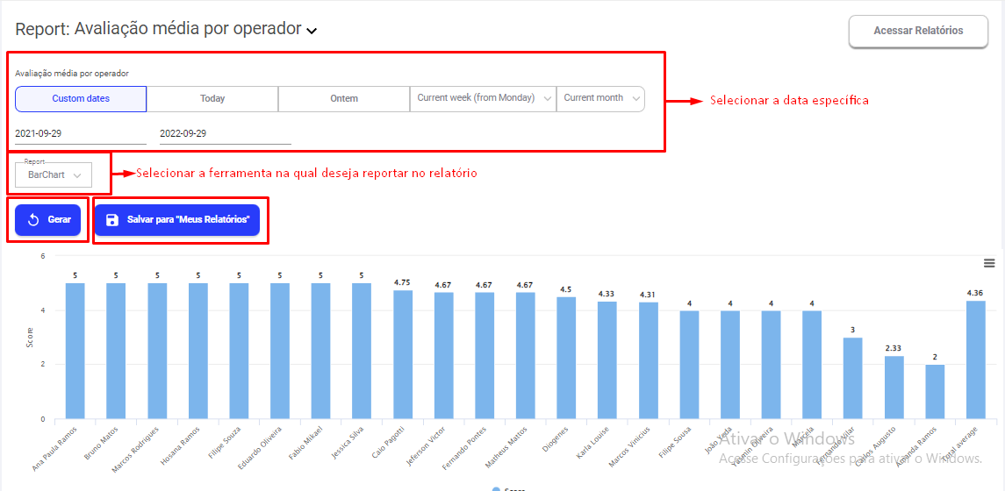
Task: Open the BarChart report type dropdown
Action: point(54,175)
